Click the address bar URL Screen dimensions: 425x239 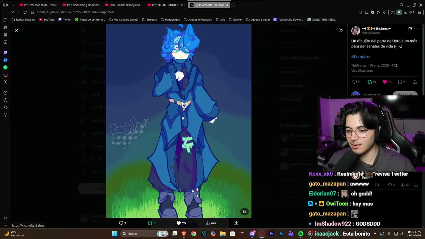pos(75,12)
